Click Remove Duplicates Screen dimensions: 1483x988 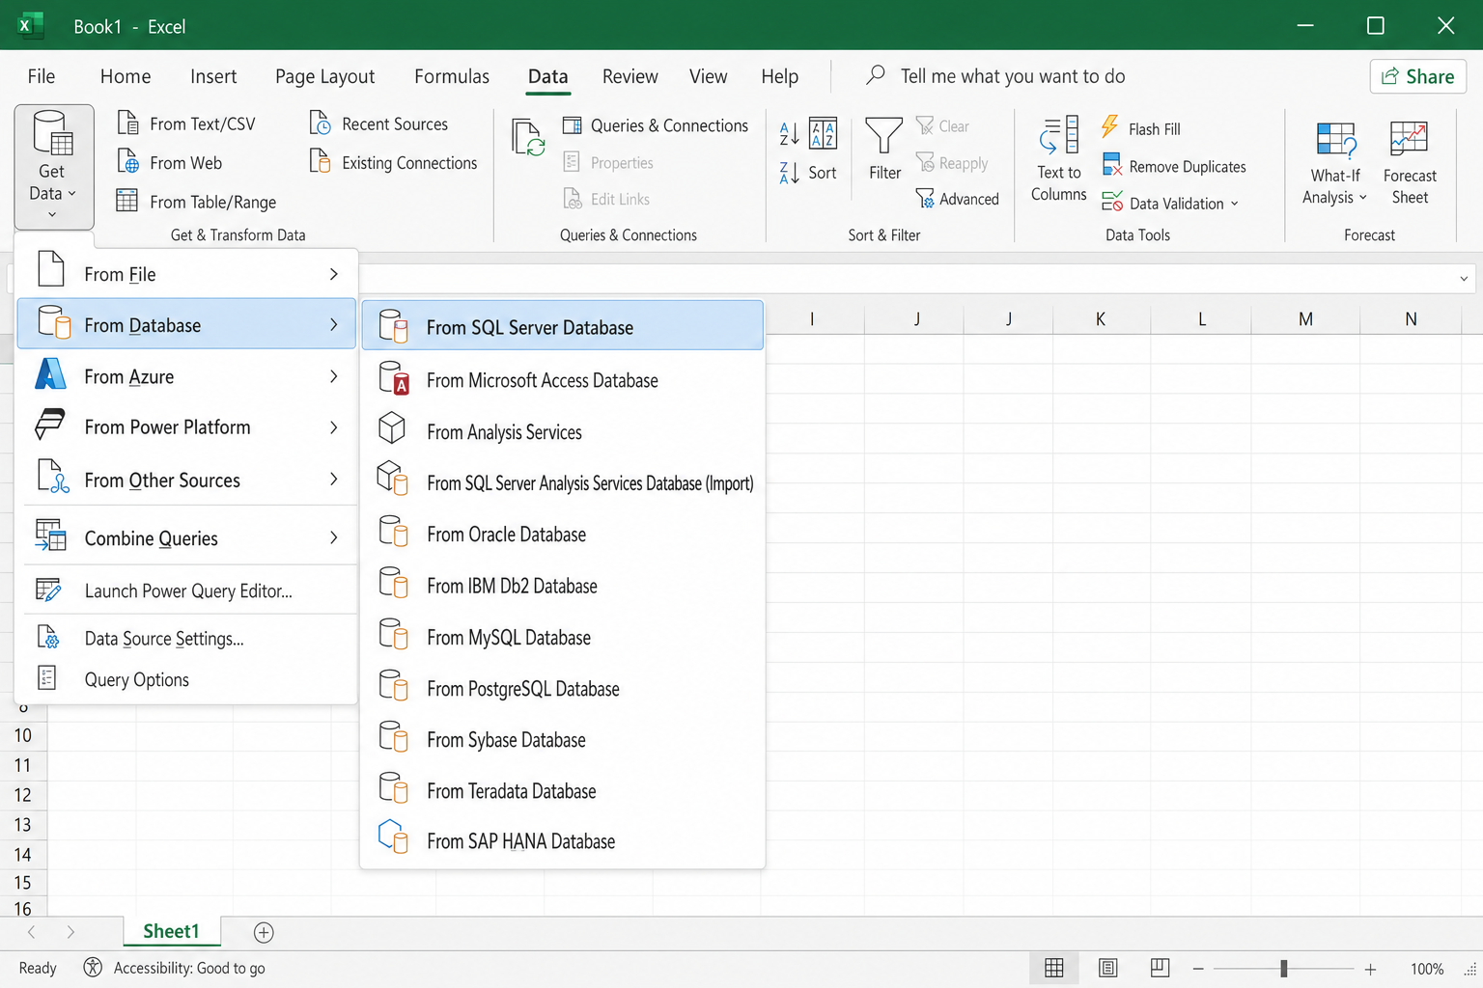[x=1174, y=166]
